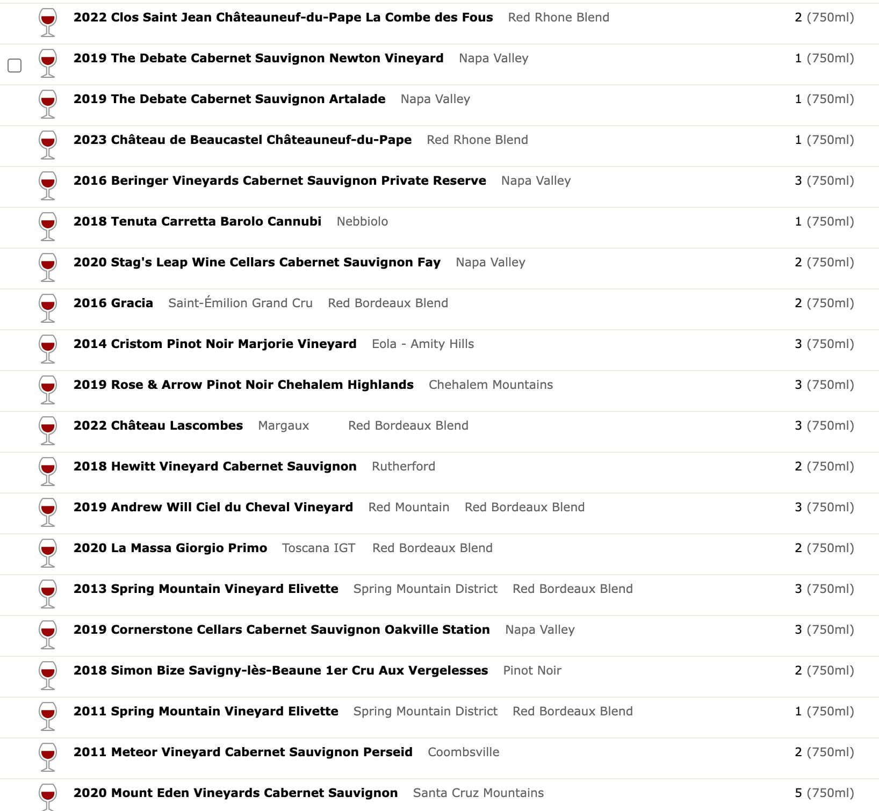Image resolution: width=879 pixels, height=811 pixels.
Task: Open 2014 Cristom Pinot Noir Marjorie Vineyard
Action: tap(215, 344)
